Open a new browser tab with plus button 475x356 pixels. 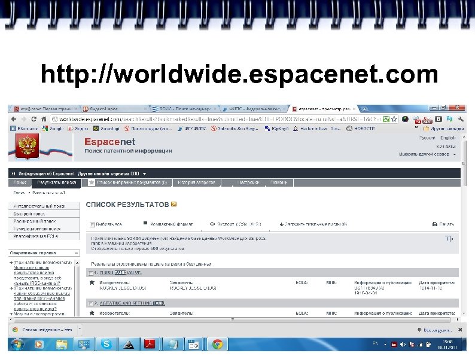(365, 109)
